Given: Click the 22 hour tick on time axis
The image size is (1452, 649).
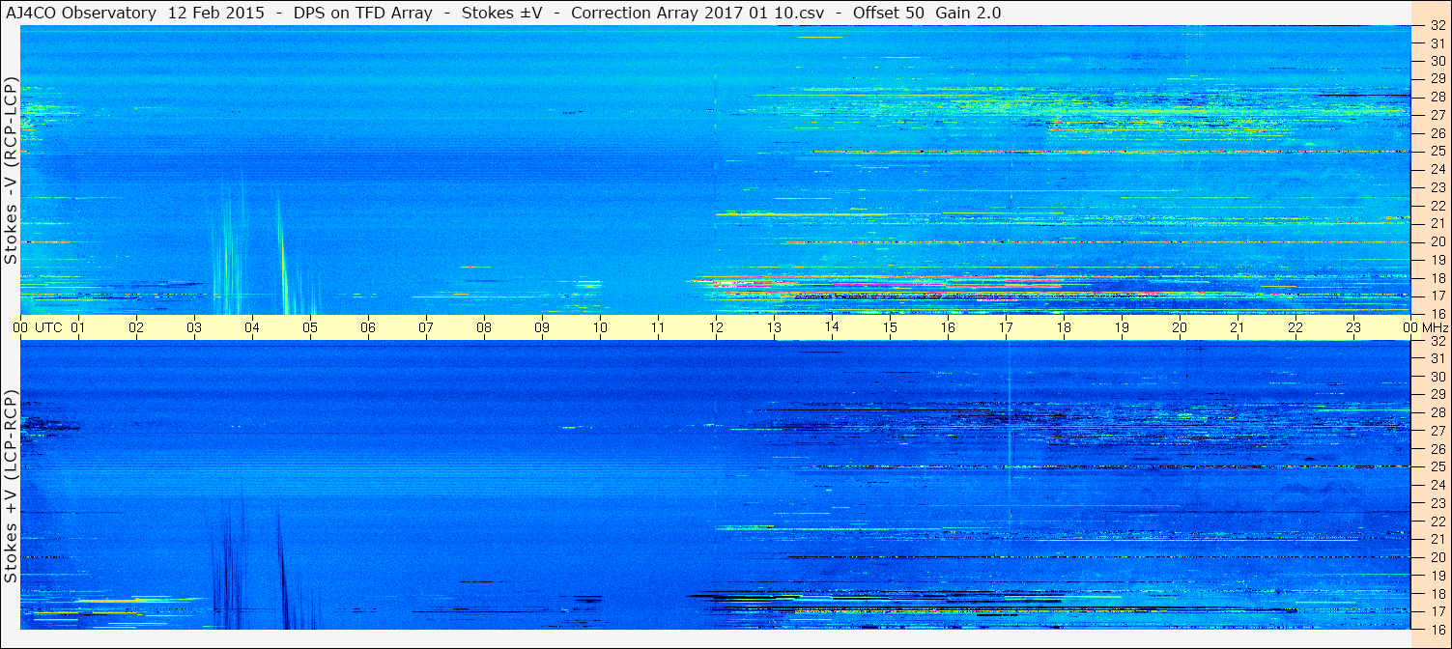Looking at the screenshot, I should pyautogui.click(x=1295, y=327).
